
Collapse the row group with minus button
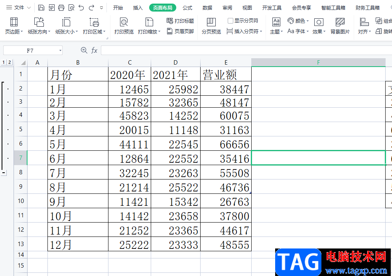[4, 172]
